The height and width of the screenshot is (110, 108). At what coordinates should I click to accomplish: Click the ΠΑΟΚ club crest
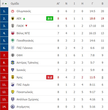(13, 26)
